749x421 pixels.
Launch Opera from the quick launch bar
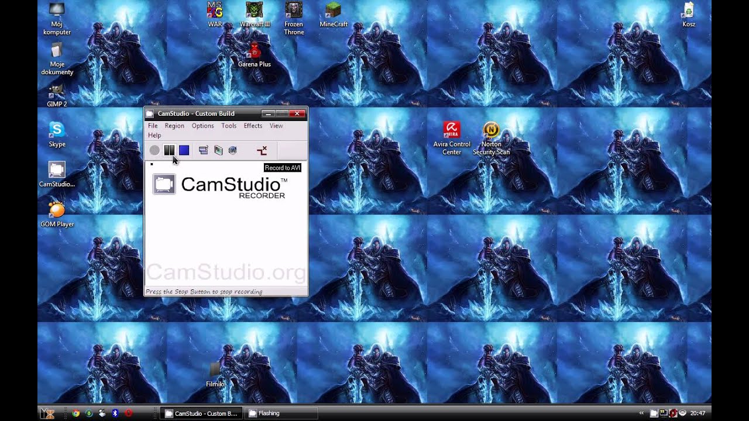pyautogui.click(x=129, y=413)
